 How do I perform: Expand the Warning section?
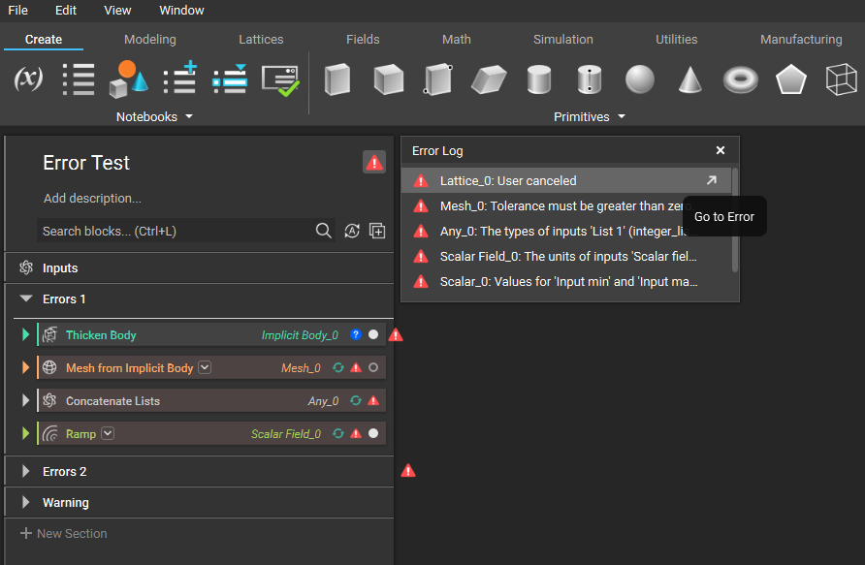tap(25, 502)
